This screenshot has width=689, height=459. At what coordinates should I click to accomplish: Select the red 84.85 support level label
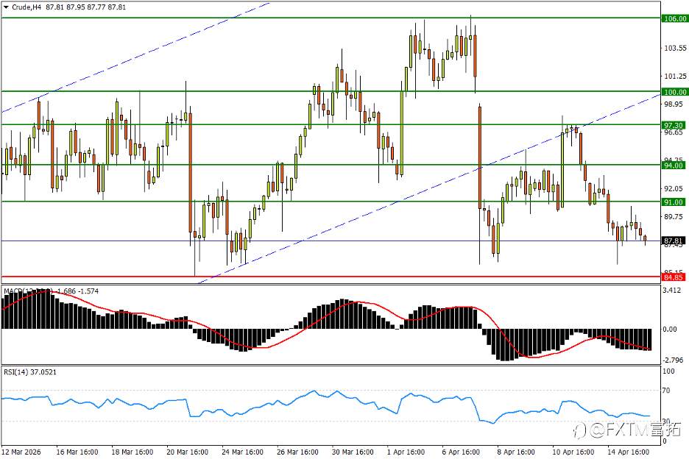click(x=674, y=277)
